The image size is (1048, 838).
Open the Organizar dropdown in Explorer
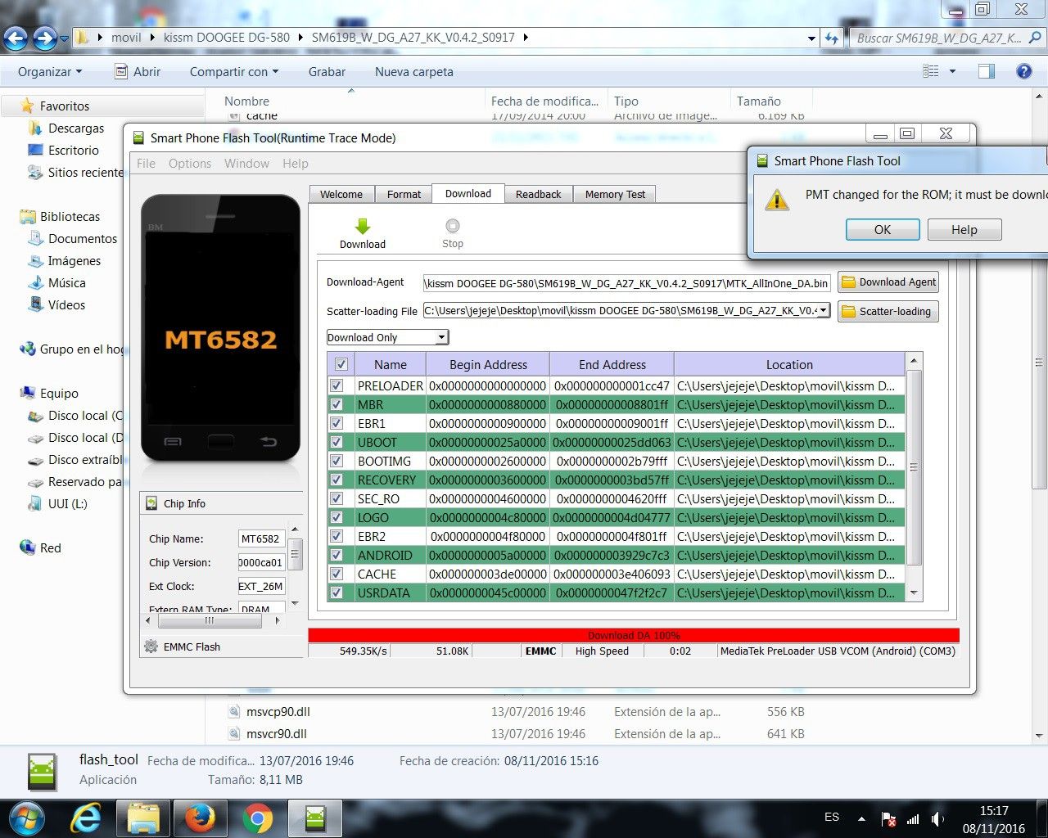click(50, 72)
